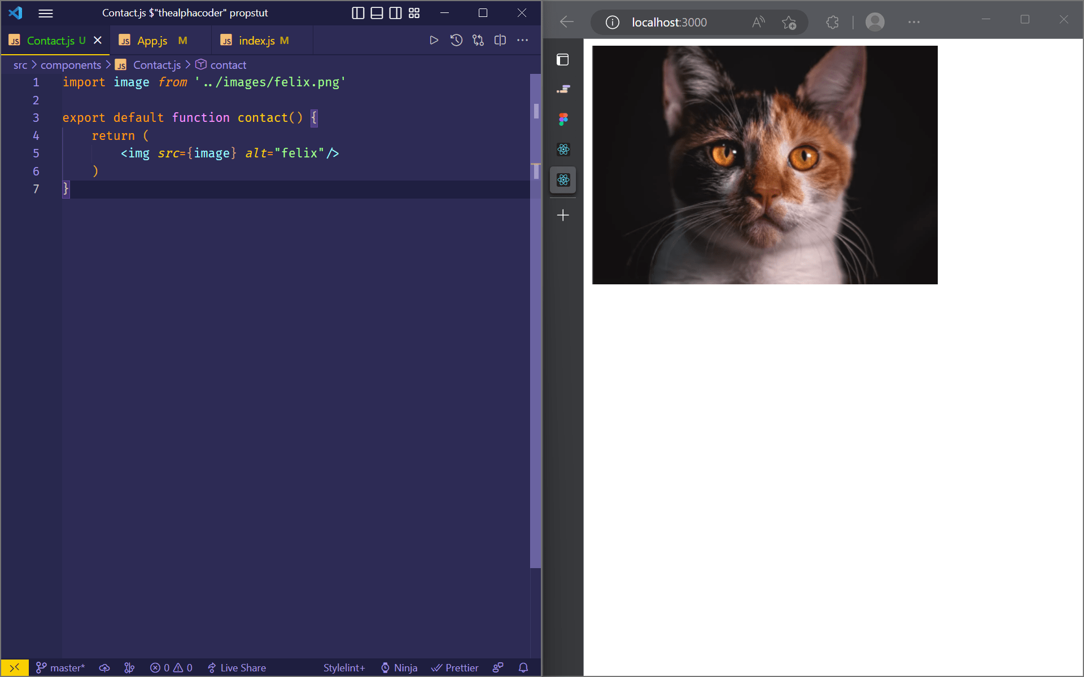
Task: Click the Prettier status button
Action: pos(455,667)
